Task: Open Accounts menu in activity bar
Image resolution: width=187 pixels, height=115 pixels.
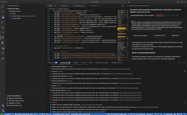Action: [x=2, y=105]
